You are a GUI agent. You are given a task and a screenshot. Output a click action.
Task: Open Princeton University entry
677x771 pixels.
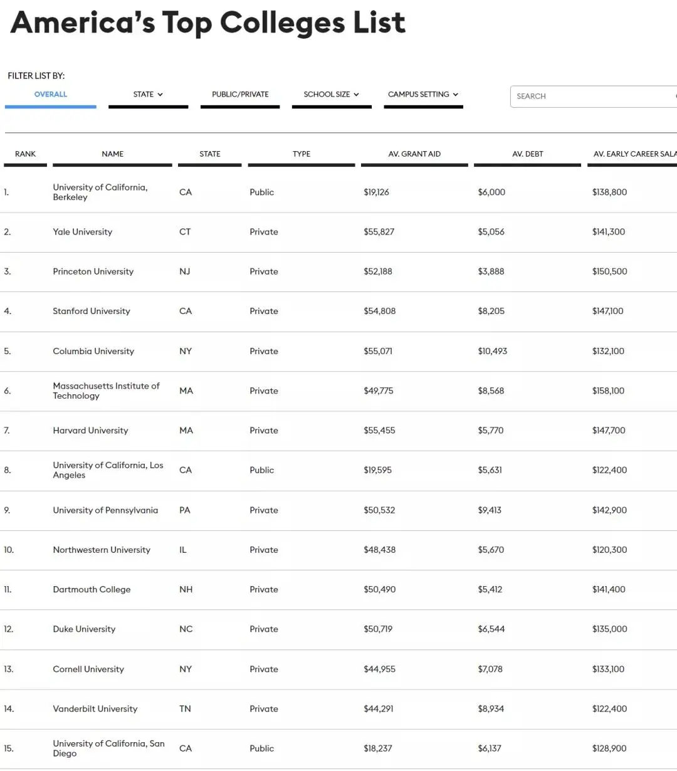tap(93, 271)
